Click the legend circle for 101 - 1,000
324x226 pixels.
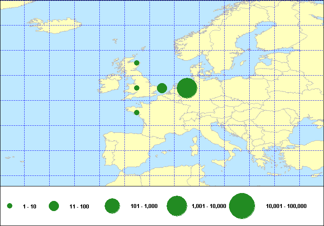pyautogui.click(x=113, y=206)
